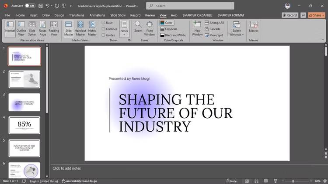
Task: Open the Zoom dialog icon
Action: point(138,28)
